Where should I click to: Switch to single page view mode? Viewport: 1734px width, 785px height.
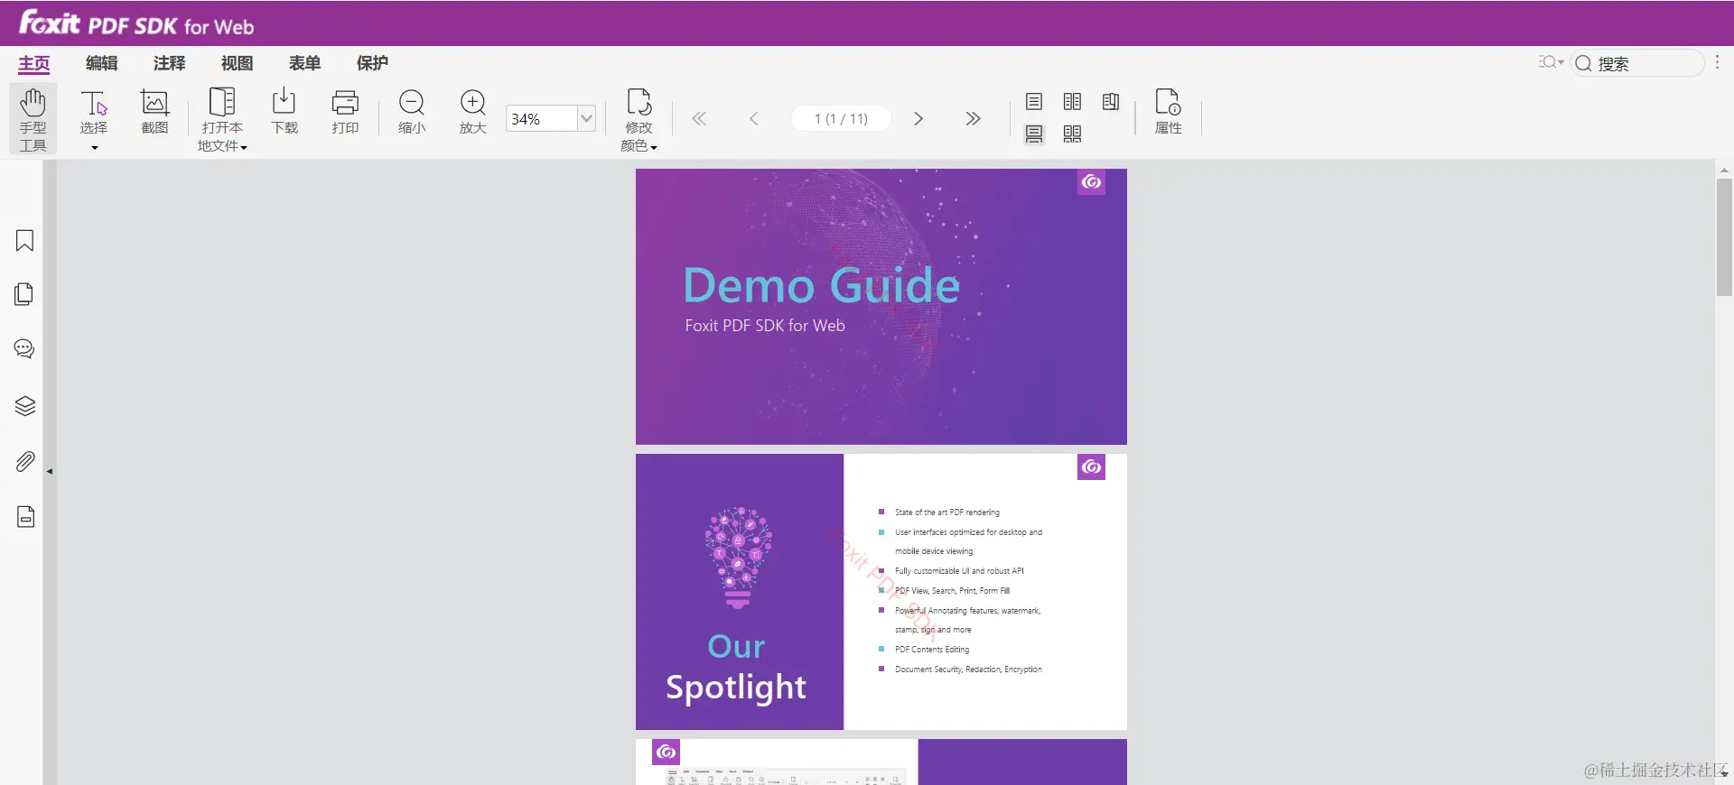[1034, 101]
